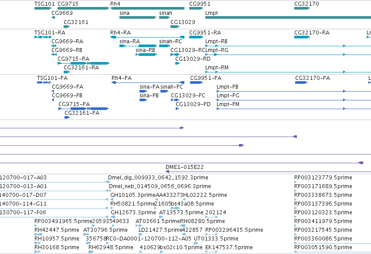Click the CG32170-RA transcript label

tap(312, 33)
